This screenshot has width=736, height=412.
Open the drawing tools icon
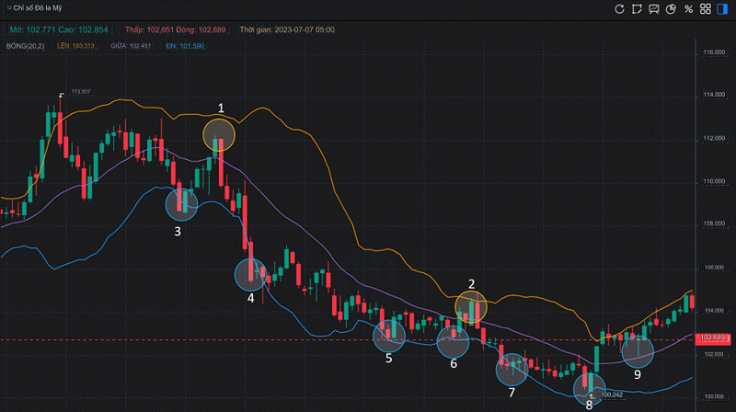click(x=638, y=9)
